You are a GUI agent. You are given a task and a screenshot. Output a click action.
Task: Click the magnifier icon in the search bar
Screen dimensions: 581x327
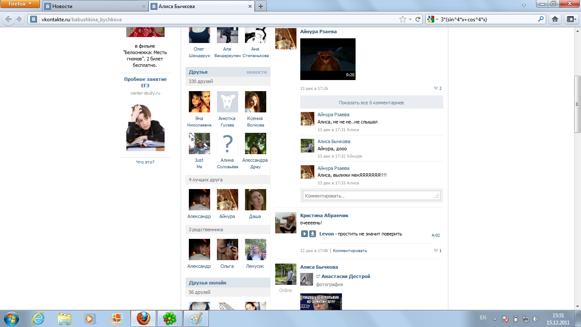tap(541, 19)
